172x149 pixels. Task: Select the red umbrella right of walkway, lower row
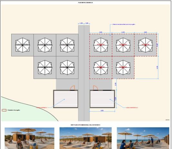click(x=101, y=67)
